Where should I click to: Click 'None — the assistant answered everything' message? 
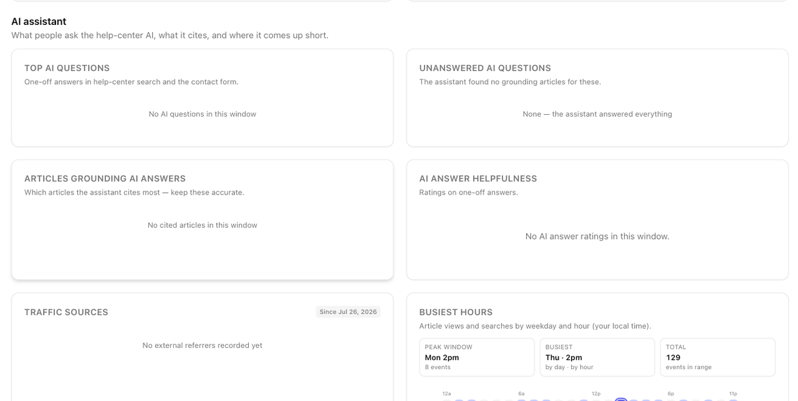(x=597, y=114)
